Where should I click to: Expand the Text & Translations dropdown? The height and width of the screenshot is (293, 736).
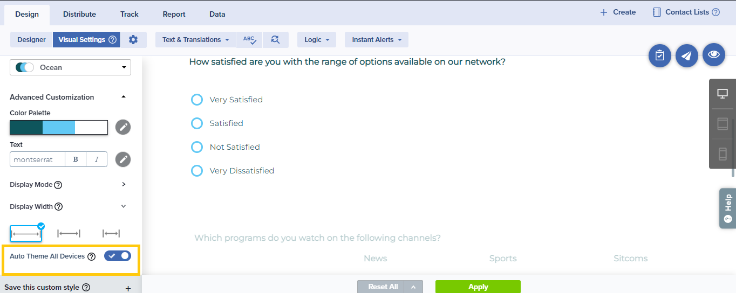(x=195, y=39)
